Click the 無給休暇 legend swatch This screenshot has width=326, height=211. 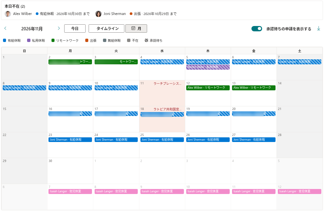(x=105, y=40)
